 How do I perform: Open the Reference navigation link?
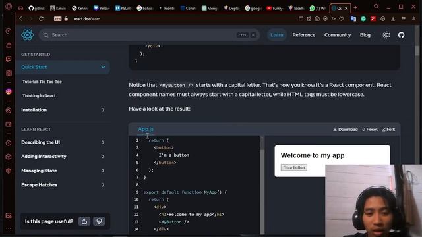(303, 35)
